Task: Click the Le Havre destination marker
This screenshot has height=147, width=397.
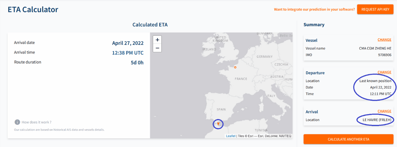Action: tap(235, 67)
